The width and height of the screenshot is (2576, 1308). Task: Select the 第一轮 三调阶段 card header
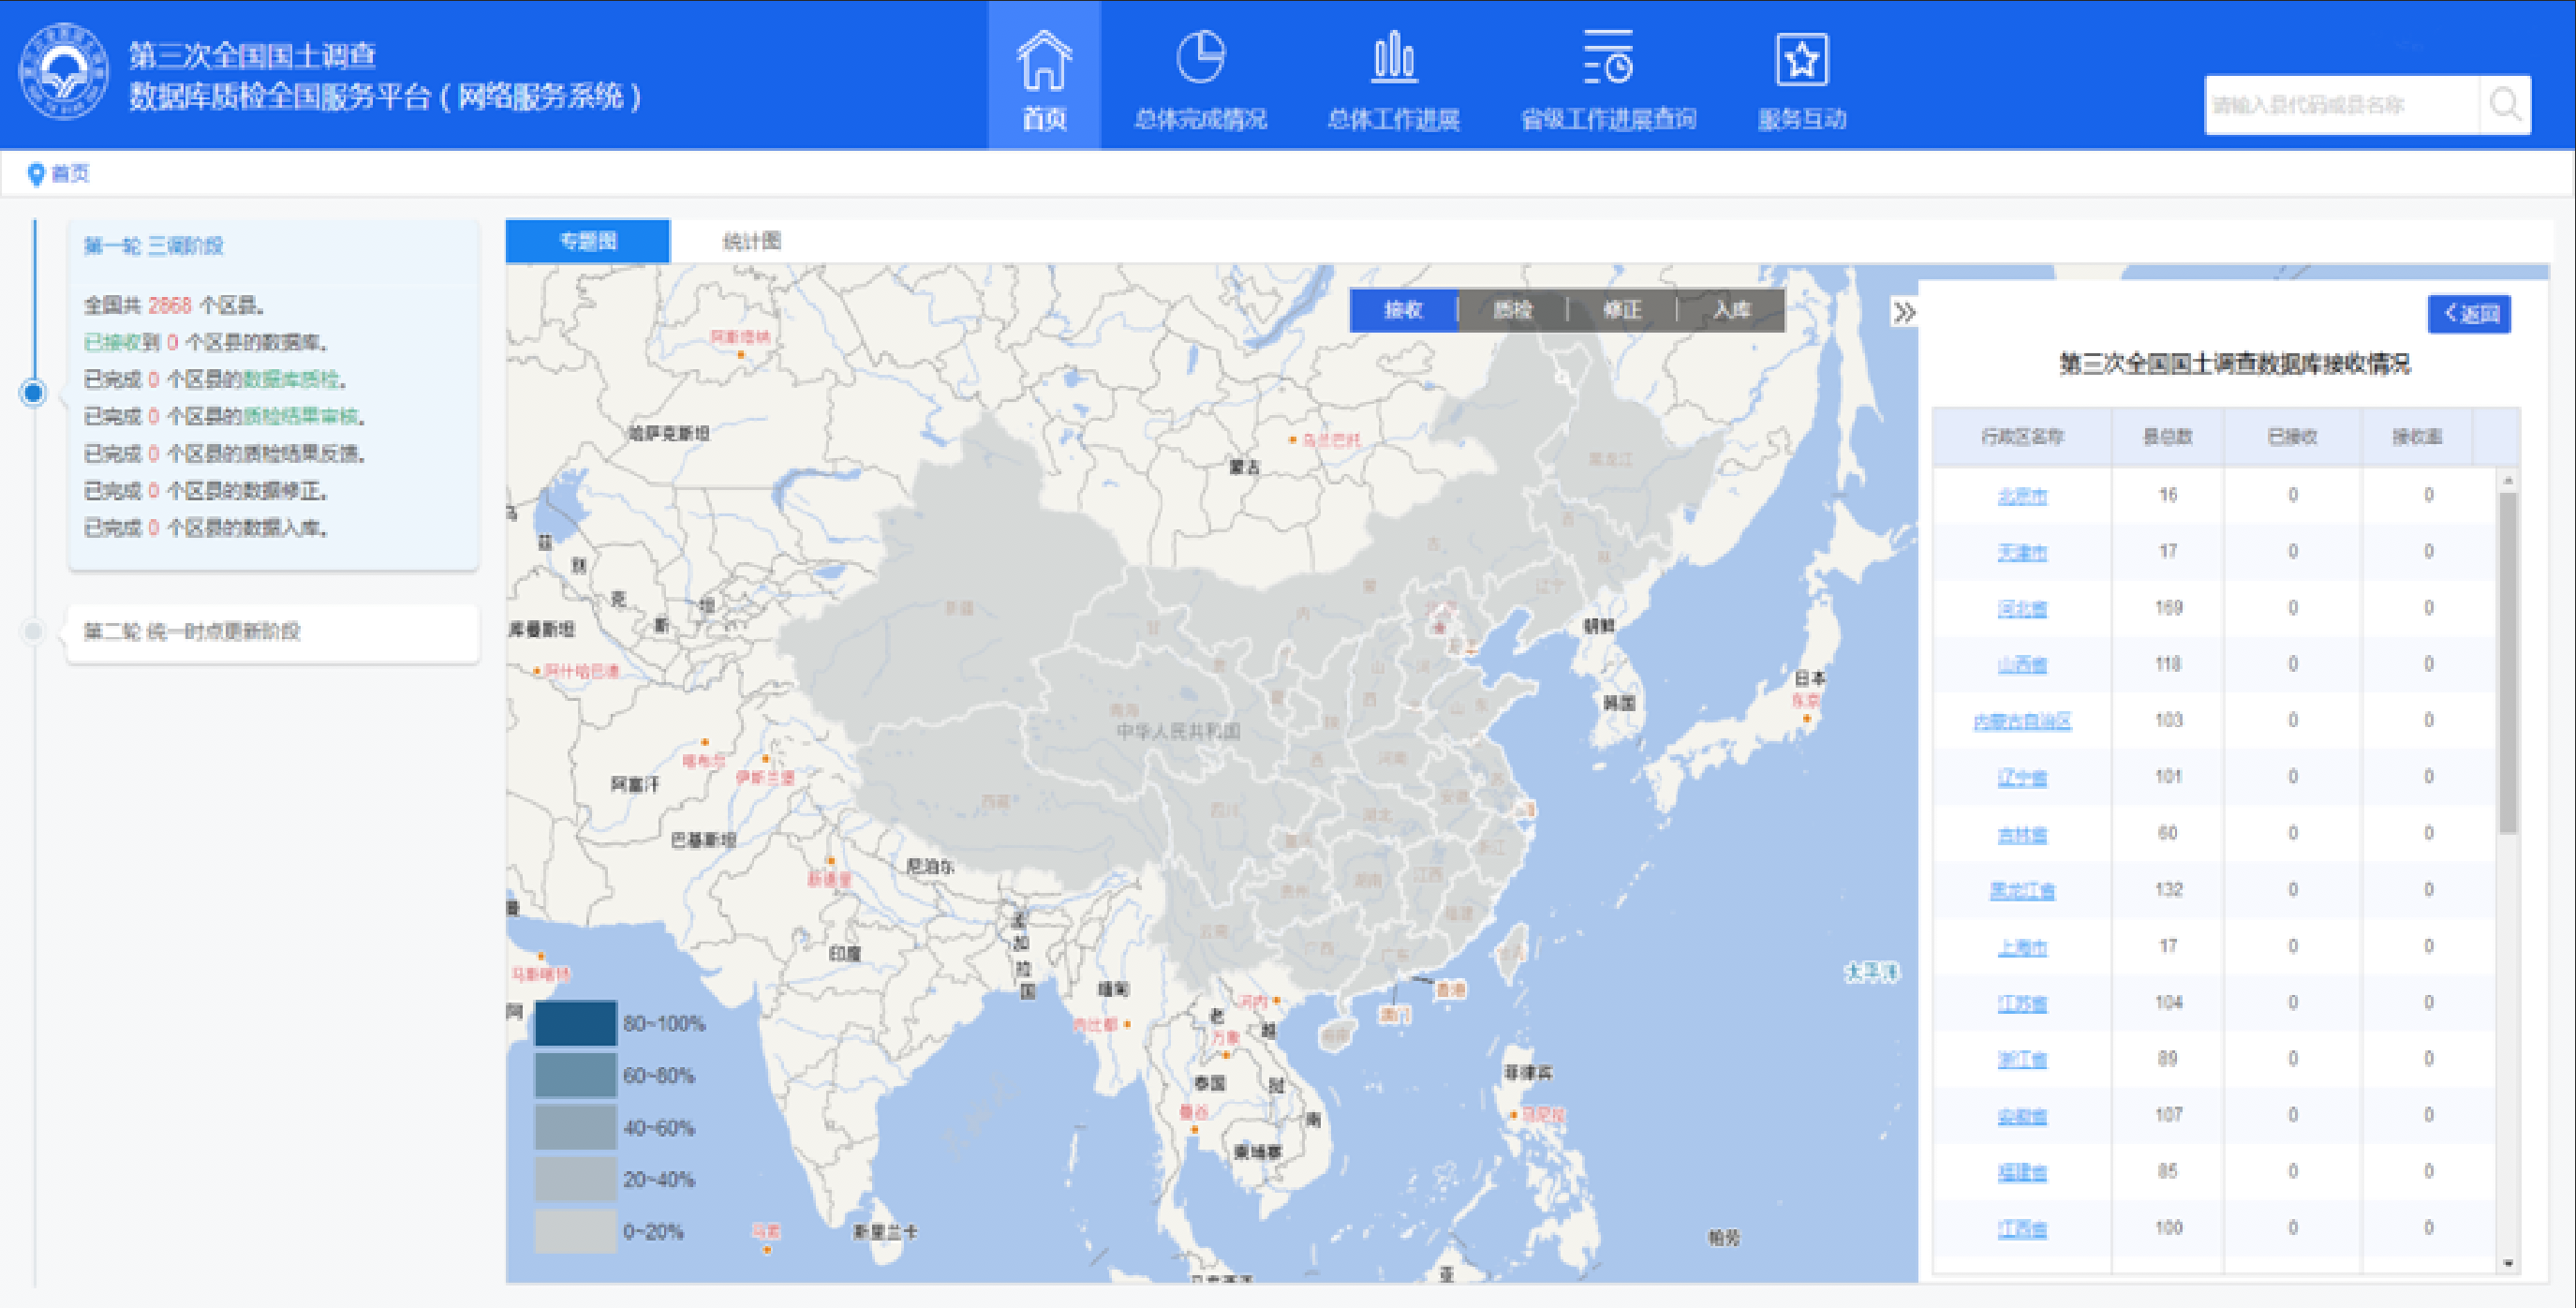click(154, 246)
